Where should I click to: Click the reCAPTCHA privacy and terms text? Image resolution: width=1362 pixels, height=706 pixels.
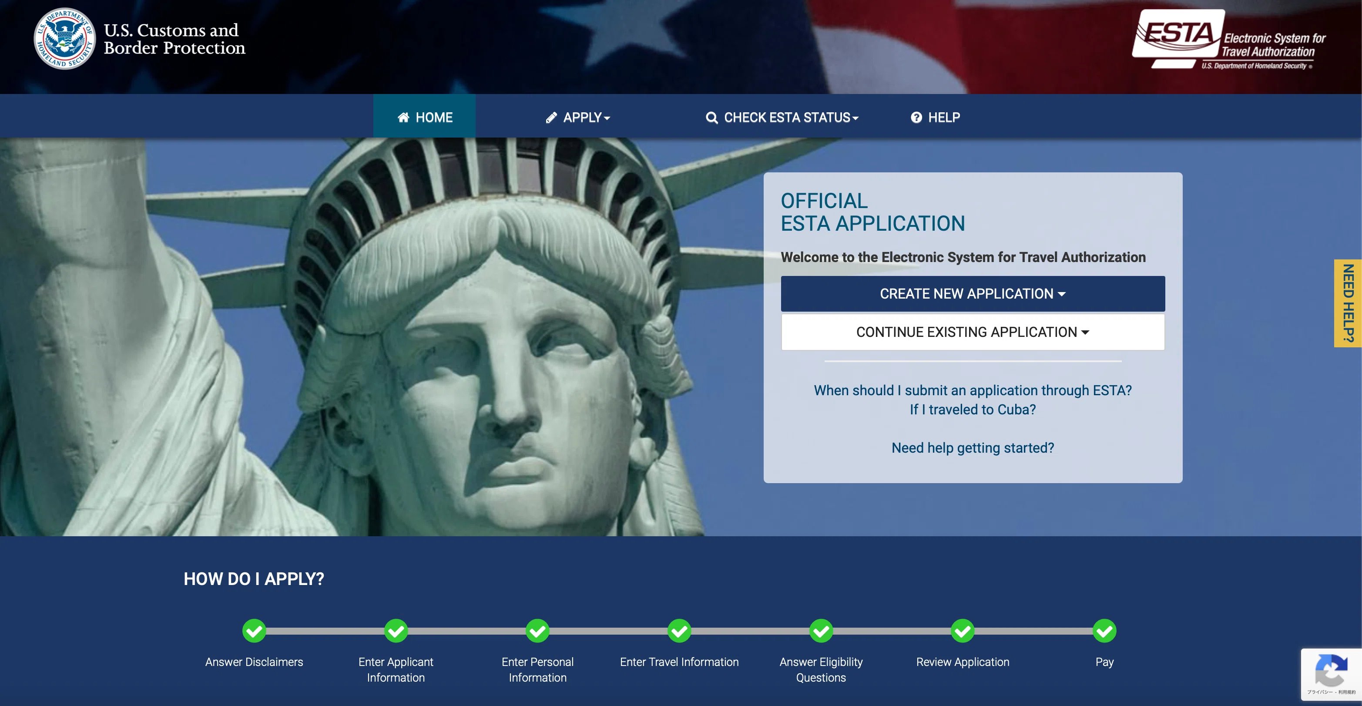click(1332, 692)
